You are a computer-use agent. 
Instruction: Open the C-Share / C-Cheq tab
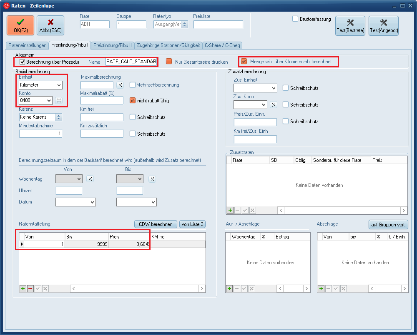coord(222,45)
